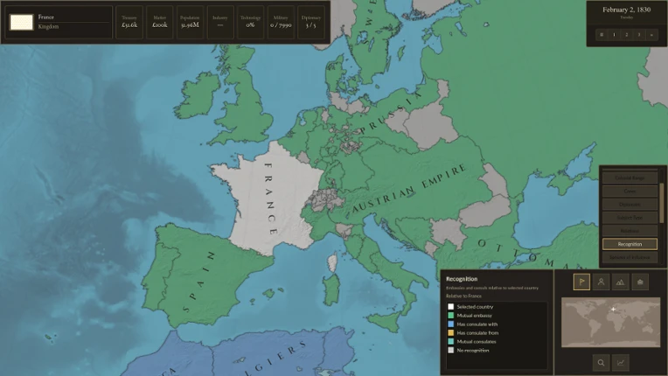Set game speed to 2
The image size is (668, 376).
tap(626, 35)
